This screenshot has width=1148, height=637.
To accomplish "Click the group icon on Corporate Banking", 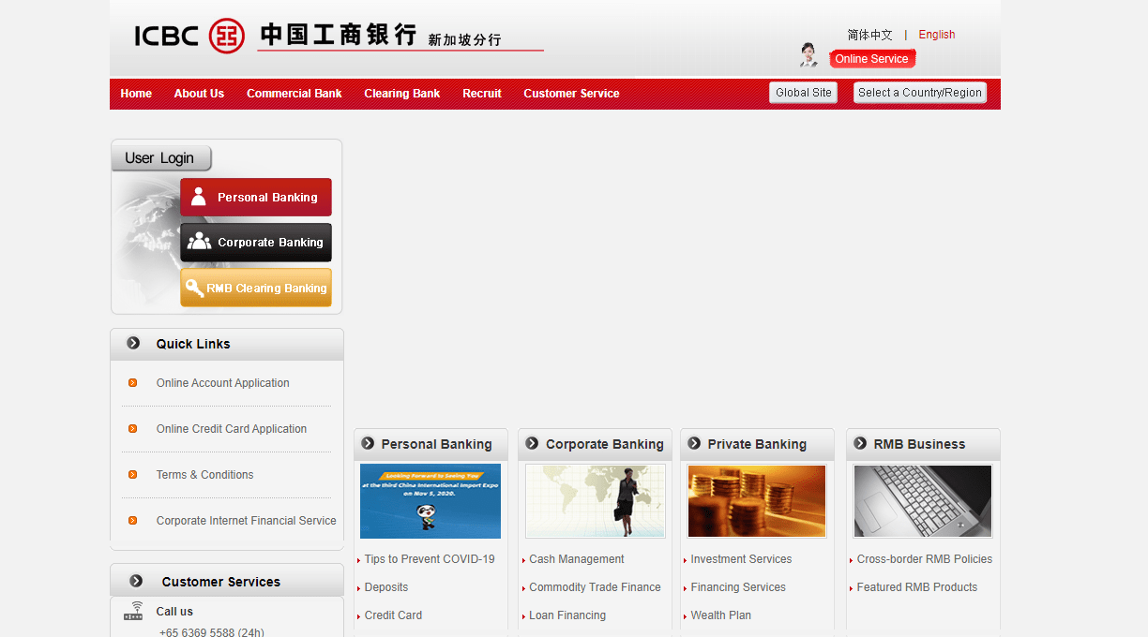I will [199, 242].
